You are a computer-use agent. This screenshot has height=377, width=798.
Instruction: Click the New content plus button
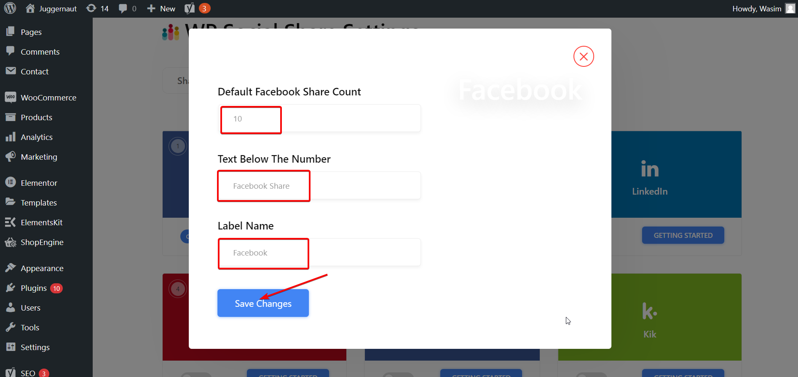[161, 8]
